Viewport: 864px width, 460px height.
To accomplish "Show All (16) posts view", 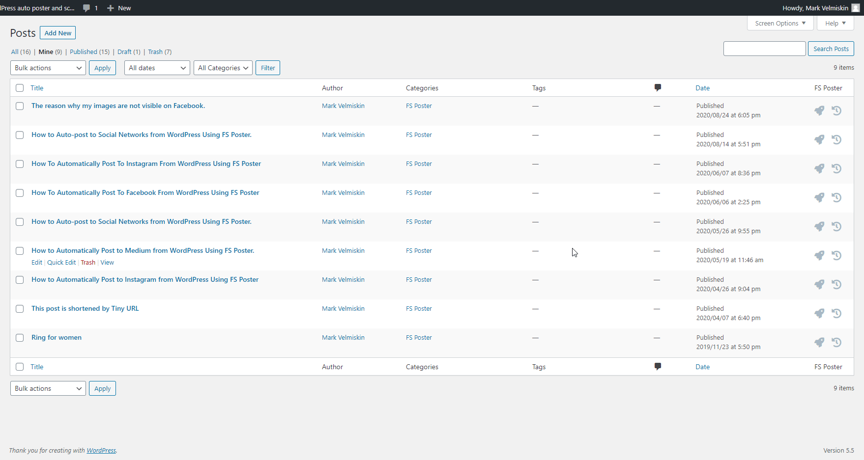I will coord(21,52).
